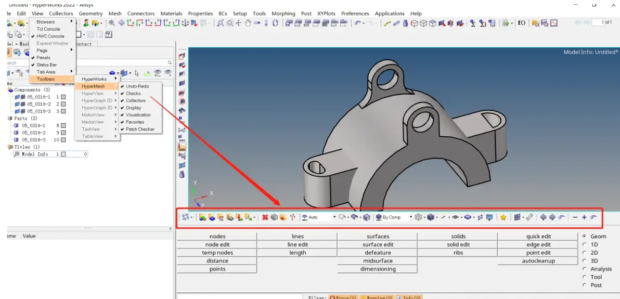Click the previous view blue arrow icon

[121, 23]
